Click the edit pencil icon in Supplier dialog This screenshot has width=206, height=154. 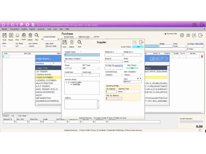click(x=135, y=42)
